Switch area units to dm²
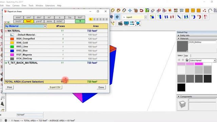This screenshot has height=122, width=217. coord(39,17)
